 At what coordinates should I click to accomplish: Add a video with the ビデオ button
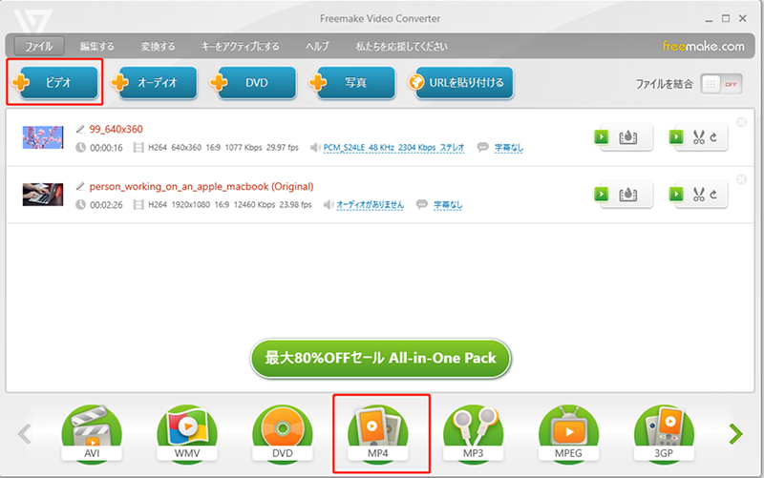54,82
